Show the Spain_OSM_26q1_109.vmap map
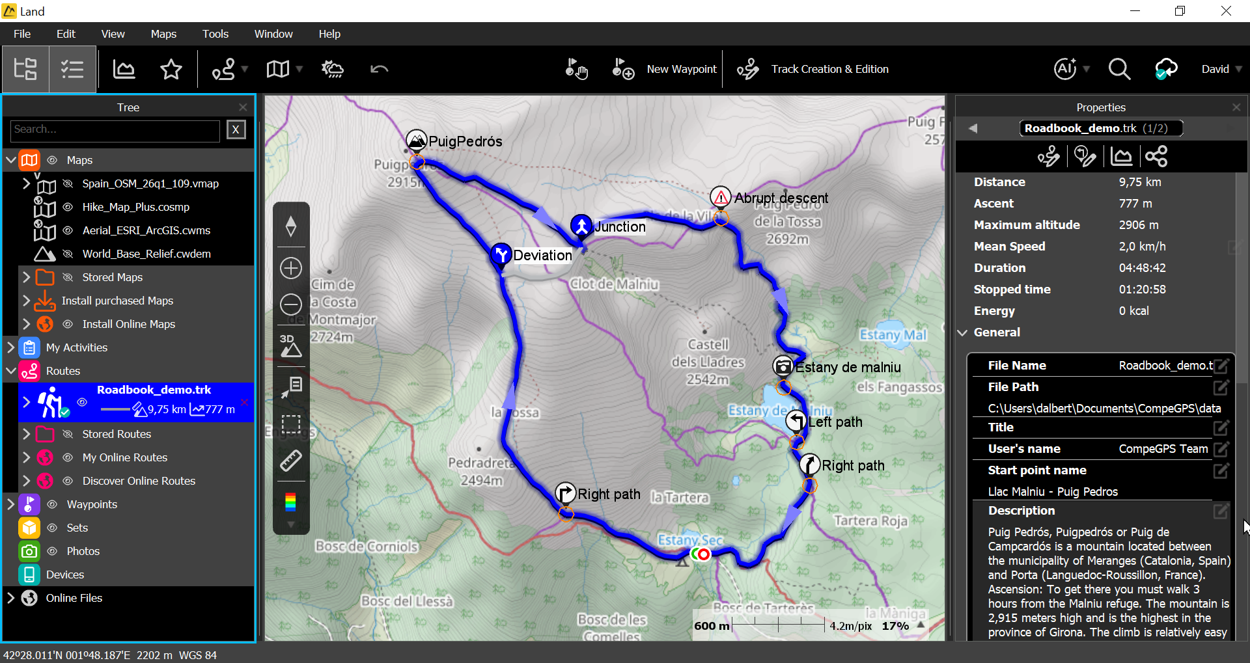The height and width of the screenshot is (663, 1250). click(68, 183)
